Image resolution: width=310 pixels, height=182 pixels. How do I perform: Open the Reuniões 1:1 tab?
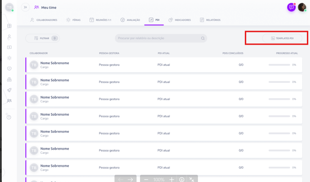(x=100, y=20)
